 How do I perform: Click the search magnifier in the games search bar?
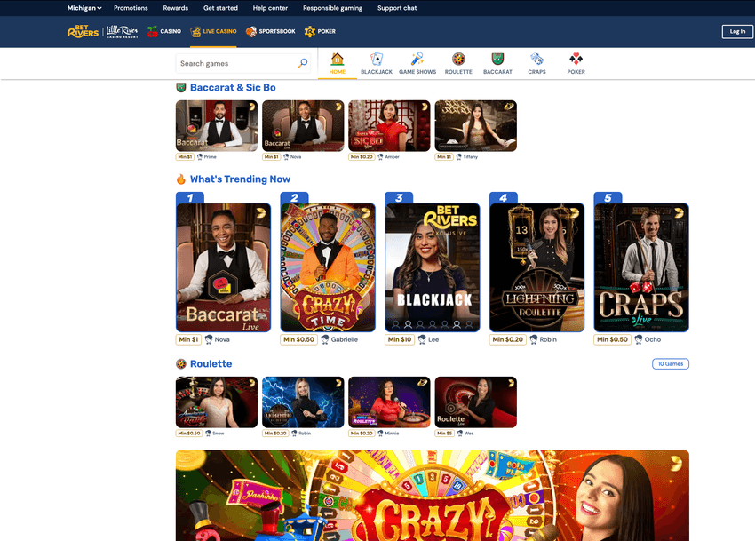click(x=303, y=63)
